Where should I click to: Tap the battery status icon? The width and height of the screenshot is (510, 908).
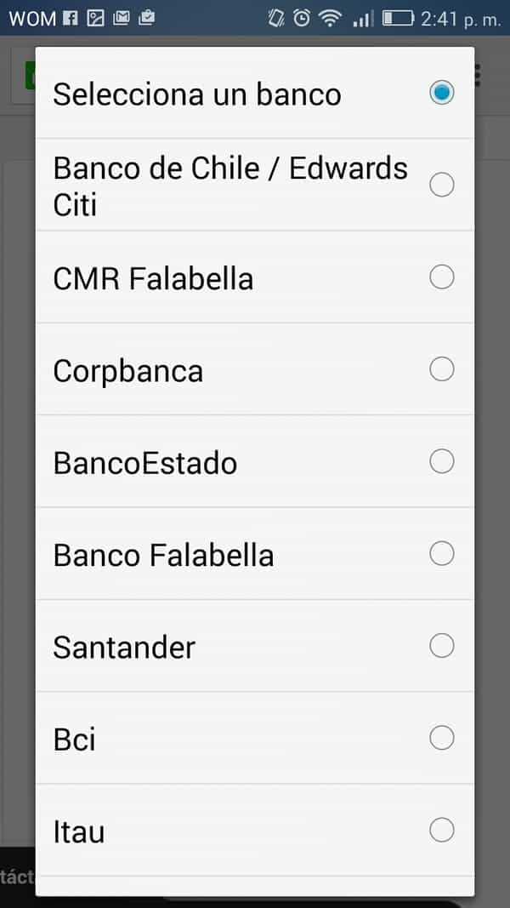[398, 18]
